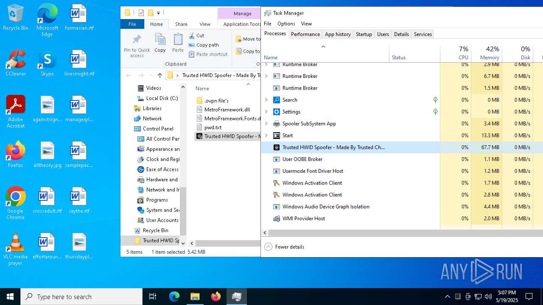Expand second Runtime Broker process row

(266, 76)
